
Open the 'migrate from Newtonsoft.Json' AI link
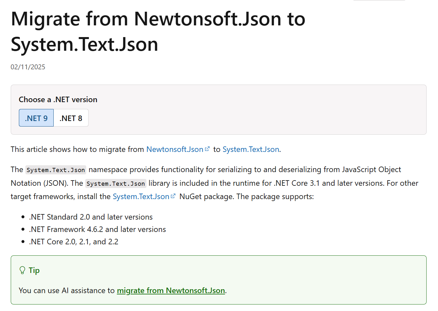tap(171, 291)
